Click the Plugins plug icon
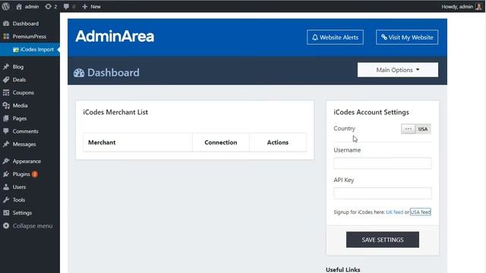 [6, 174]
